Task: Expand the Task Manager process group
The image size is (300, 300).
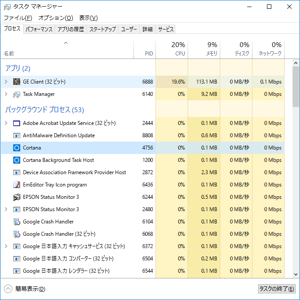Action: click(x=6, y=94)
